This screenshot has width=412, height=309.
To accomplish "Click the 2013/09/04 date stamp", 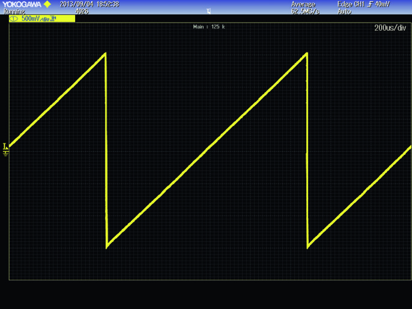I will pos(76,4).
